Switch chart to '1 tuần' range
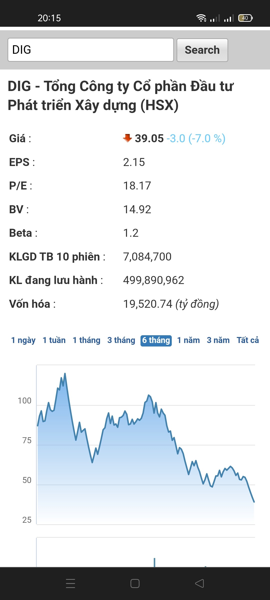This screenshot has height=600, width=270. 54,340
